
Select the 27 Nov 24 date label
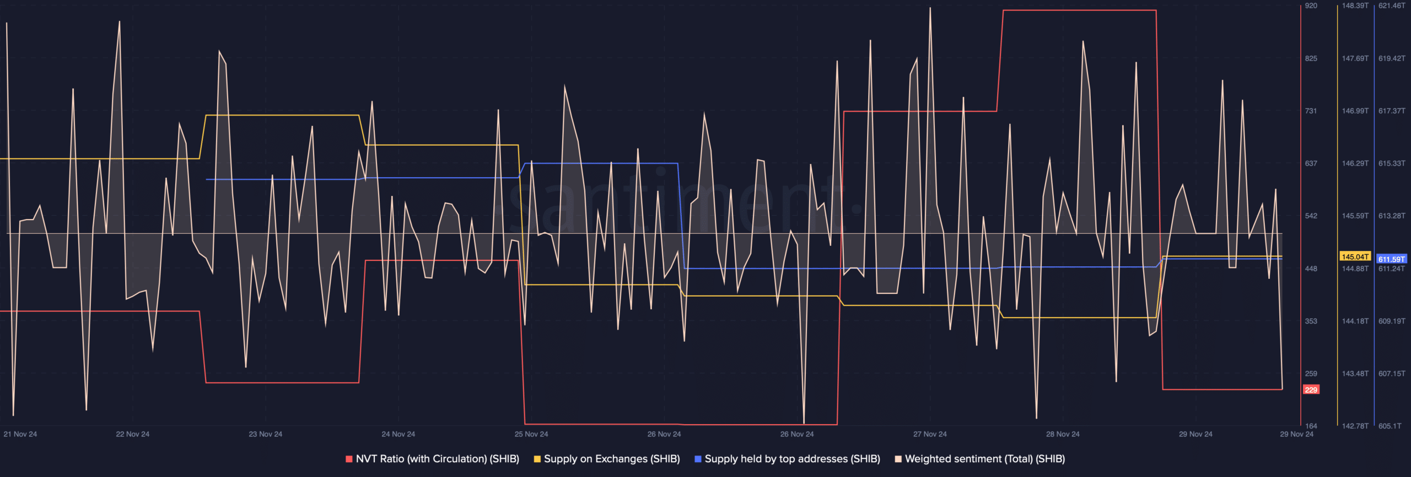point(930,434)
